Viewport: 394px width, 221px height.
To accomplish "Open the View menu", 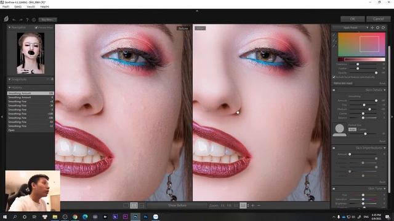I will 31,7.
